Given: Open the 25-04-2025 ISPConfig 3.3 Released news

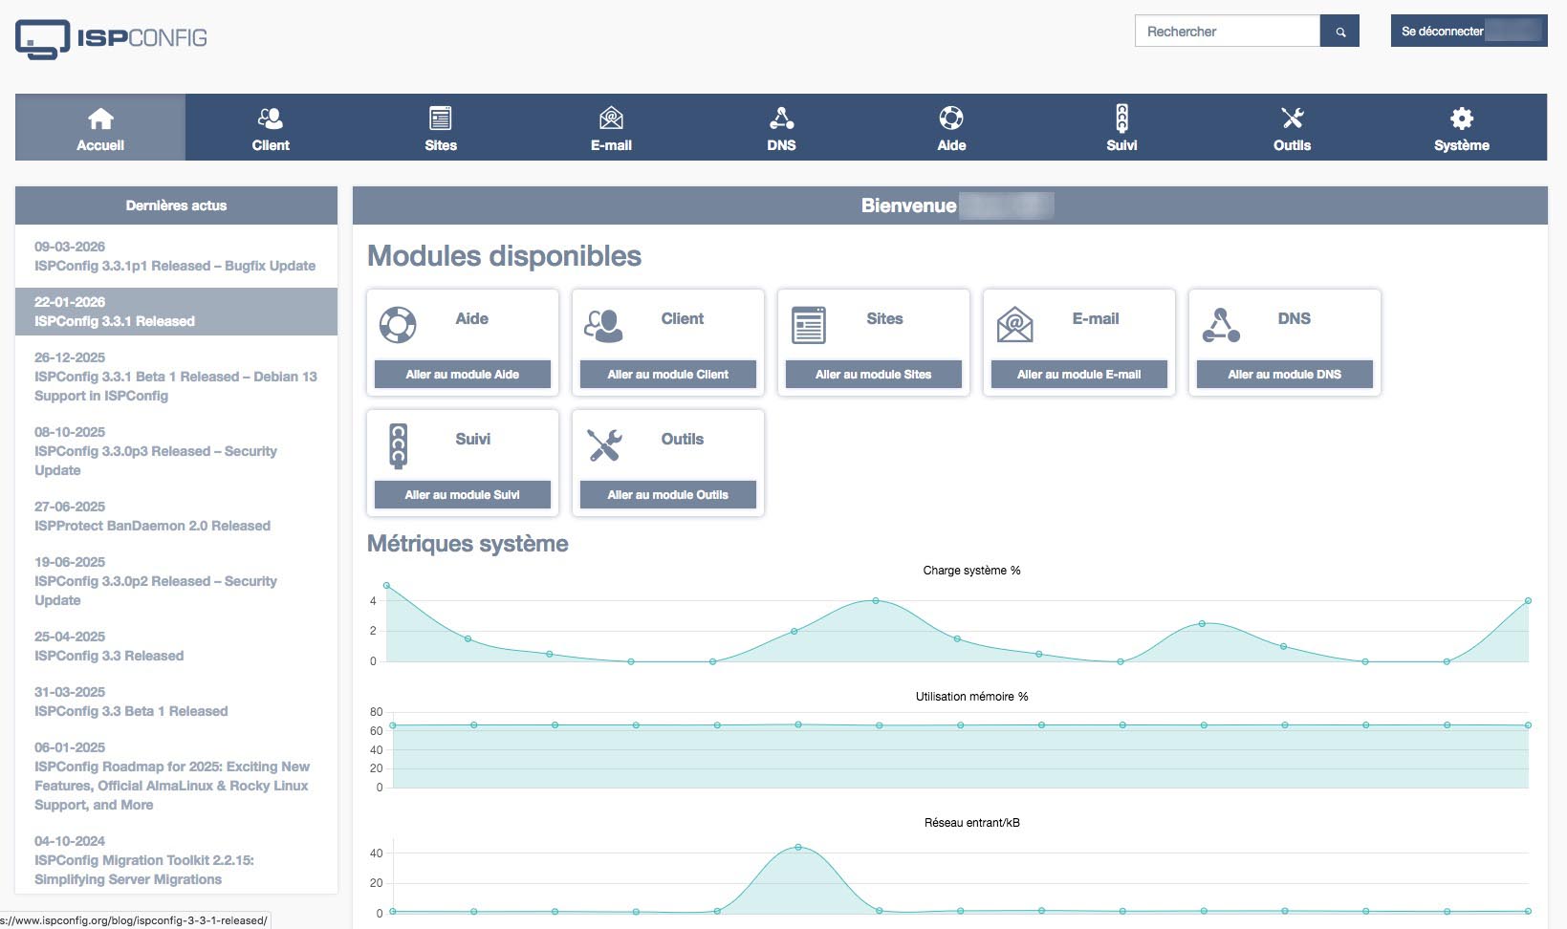Looking at the screenshot, I should pos(176,646).
